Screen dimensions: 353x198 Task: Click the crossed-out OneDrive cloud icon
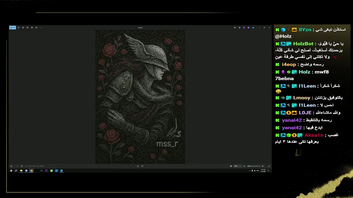(253, 28)
